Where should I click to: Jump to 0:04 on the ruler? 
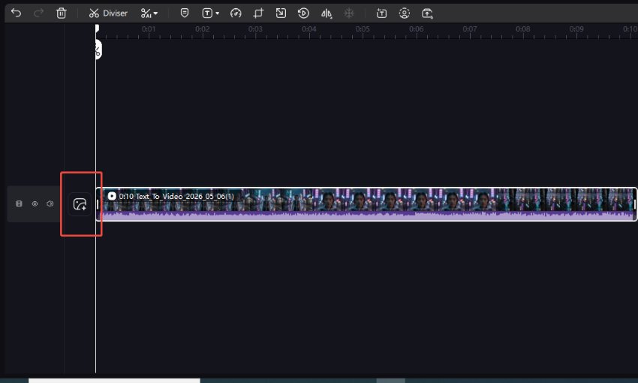[309, 29]
